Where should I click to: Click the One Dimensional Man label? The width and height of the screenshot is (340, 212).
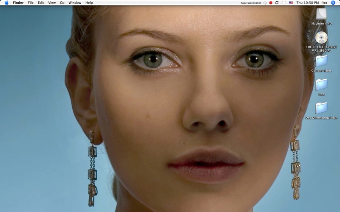click(x=321, y=118)
